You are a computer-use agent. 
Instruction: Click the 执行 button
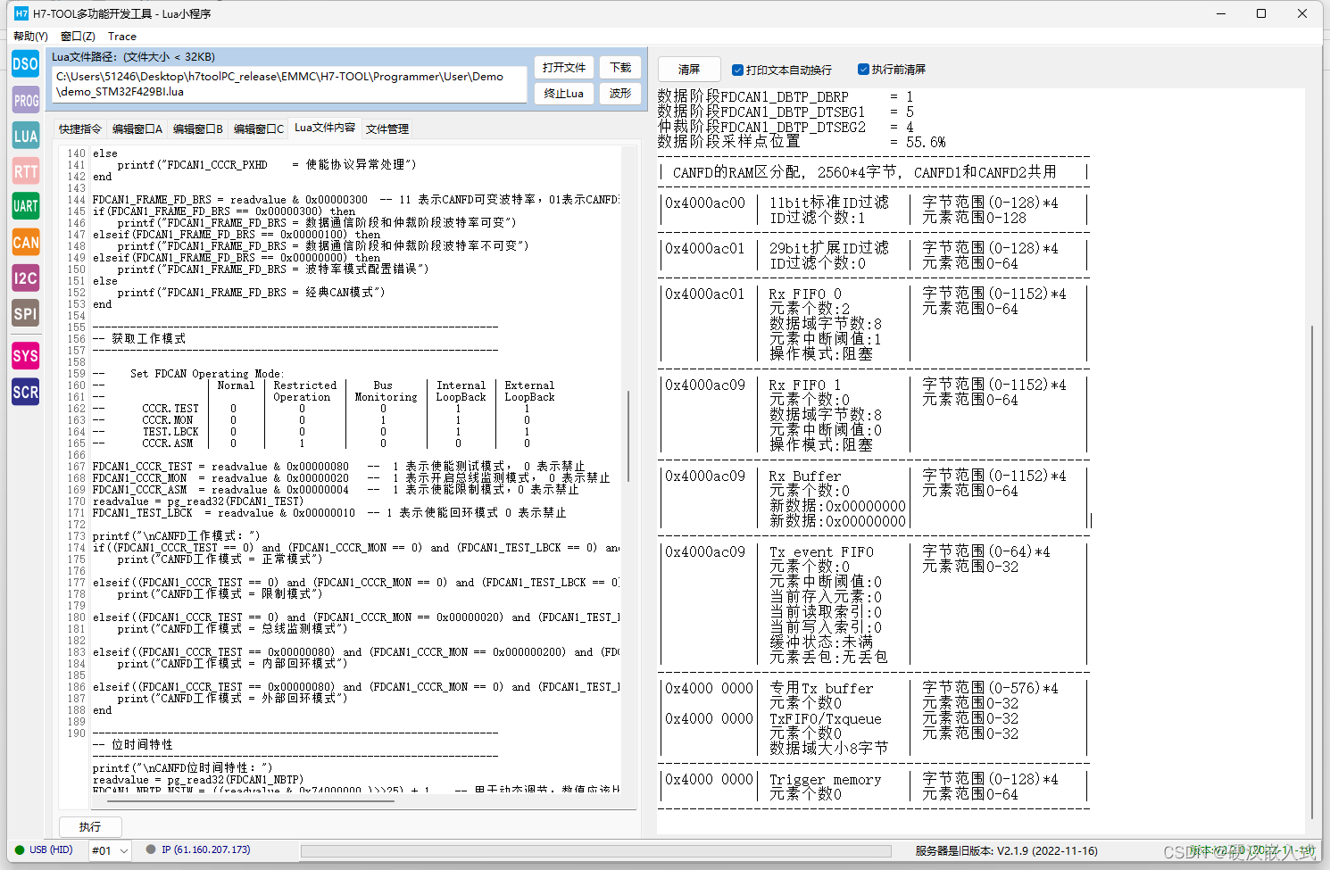pos(90,827)
